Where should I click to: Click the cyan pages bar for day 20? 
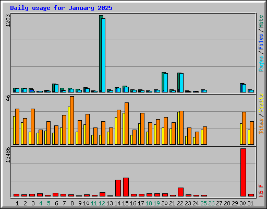click(166, 83)
